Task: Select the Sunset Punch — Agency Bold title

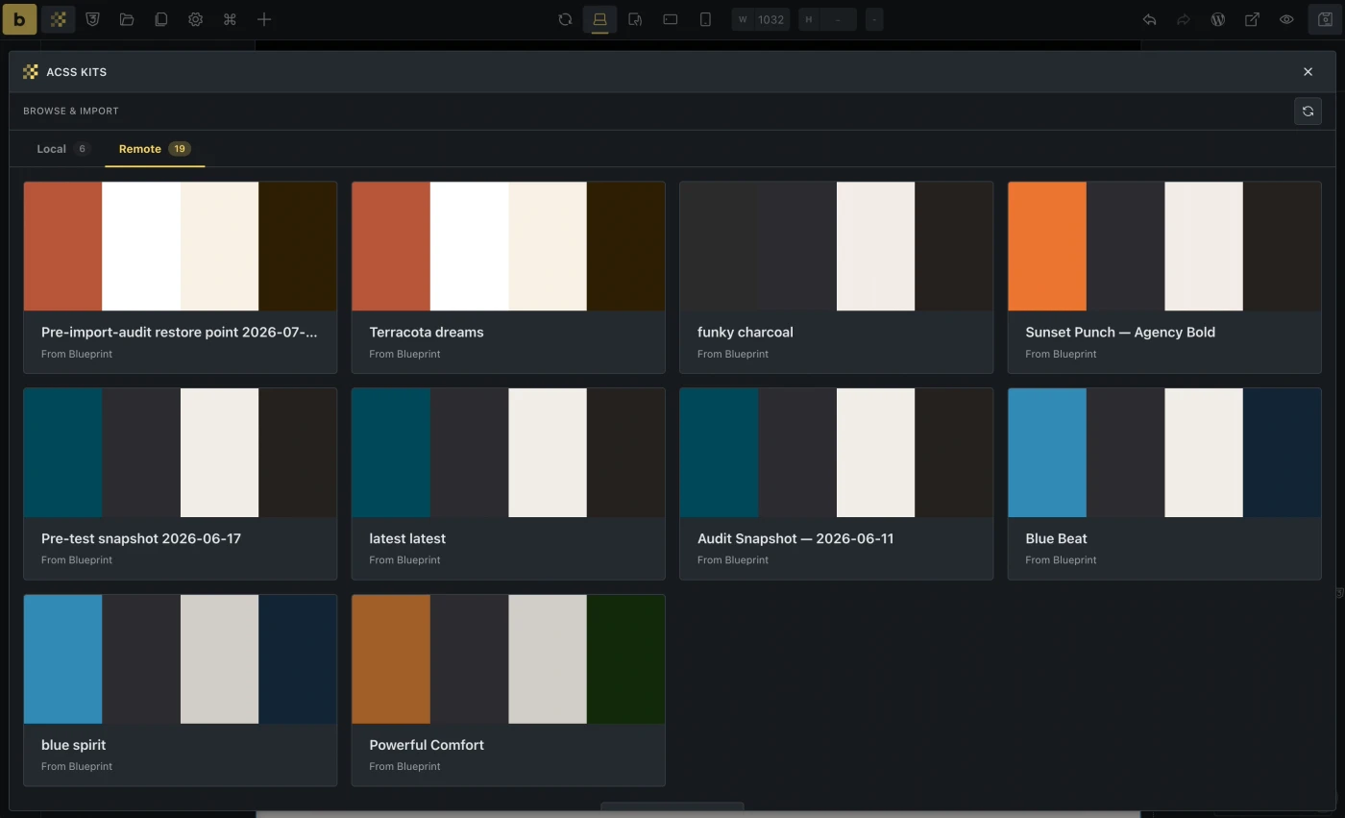Action: click(x=1120, y=333)
